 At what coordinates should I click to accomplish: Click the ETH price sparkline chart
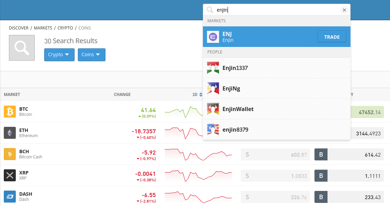[184, 133]
